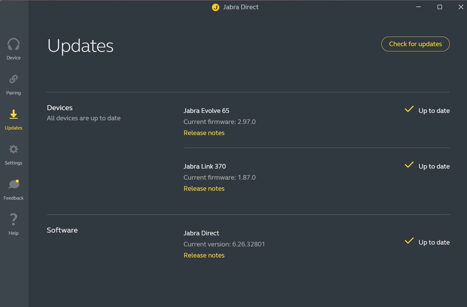Minimize the Jabra Direct window

pyautogui.click(x=418, y=7)
